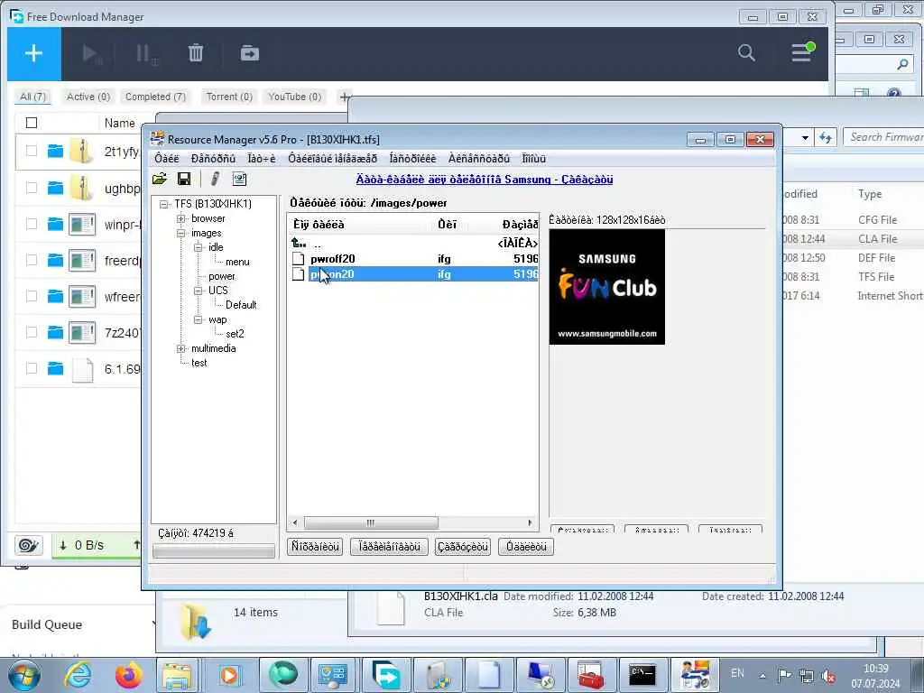Collapse the images tree node
The height and width of the screenshot is (693, 924).
(x=180, y=234)
